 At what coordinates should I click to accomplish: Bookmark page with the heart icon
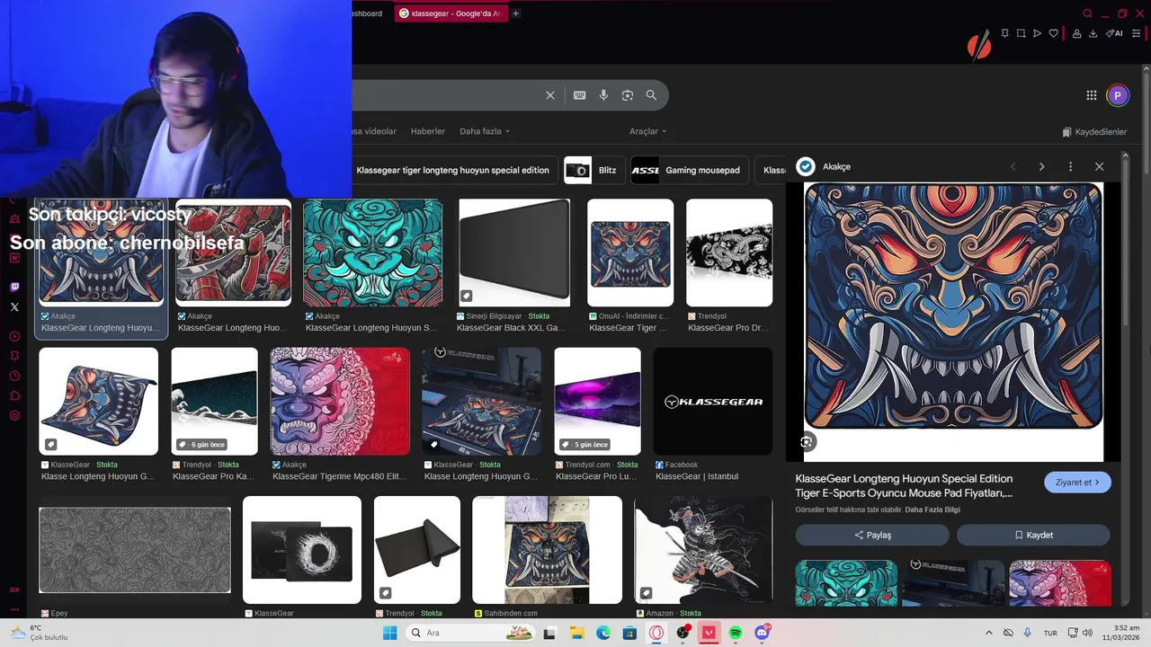pyautogui.click(x=1053, y=33)
